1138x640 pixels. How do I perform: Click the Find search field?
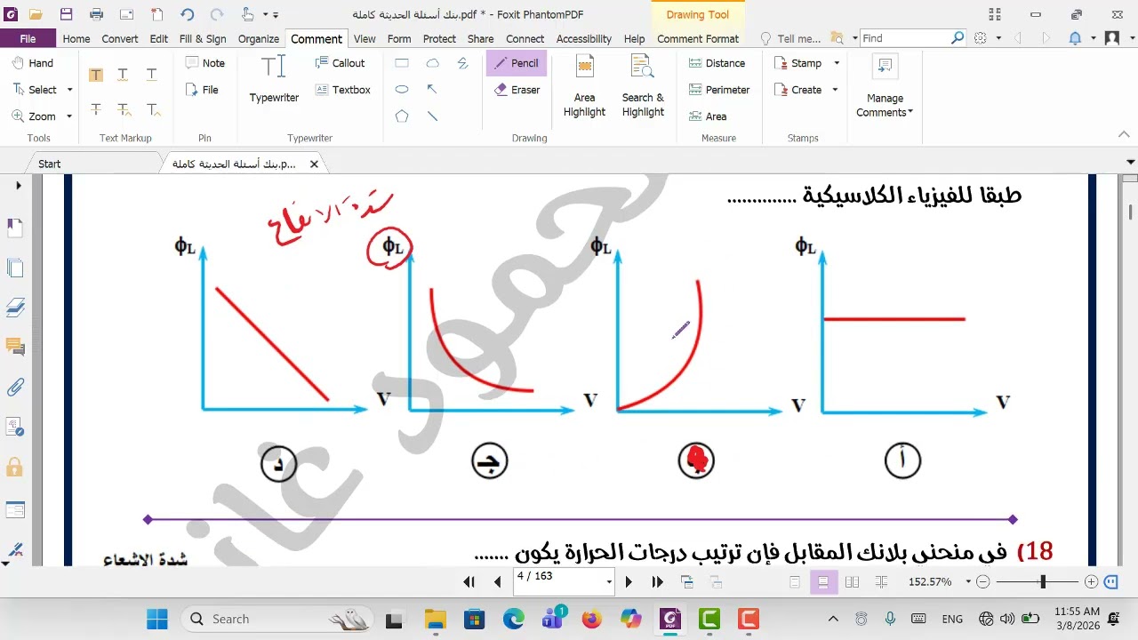pyautogui.click(x=904, y=38)
